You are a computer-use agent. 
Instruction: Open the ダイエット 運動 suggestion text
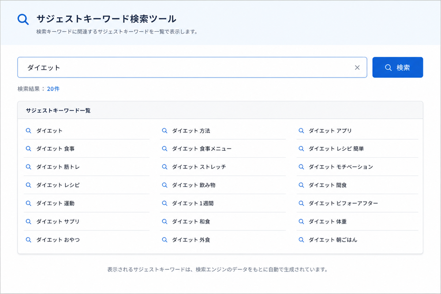pyautogui.click(x=56, y=203)
